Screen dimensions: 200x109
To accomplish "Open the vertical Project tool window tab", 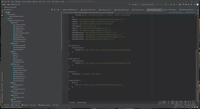I will [2, 12].
